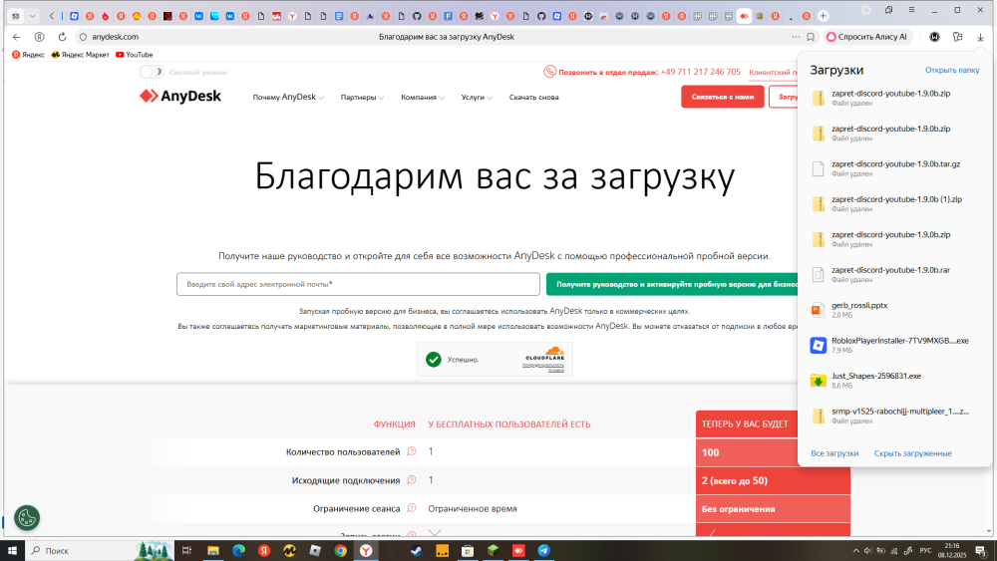Open the Task View taskbar button

tap(186, 551)
